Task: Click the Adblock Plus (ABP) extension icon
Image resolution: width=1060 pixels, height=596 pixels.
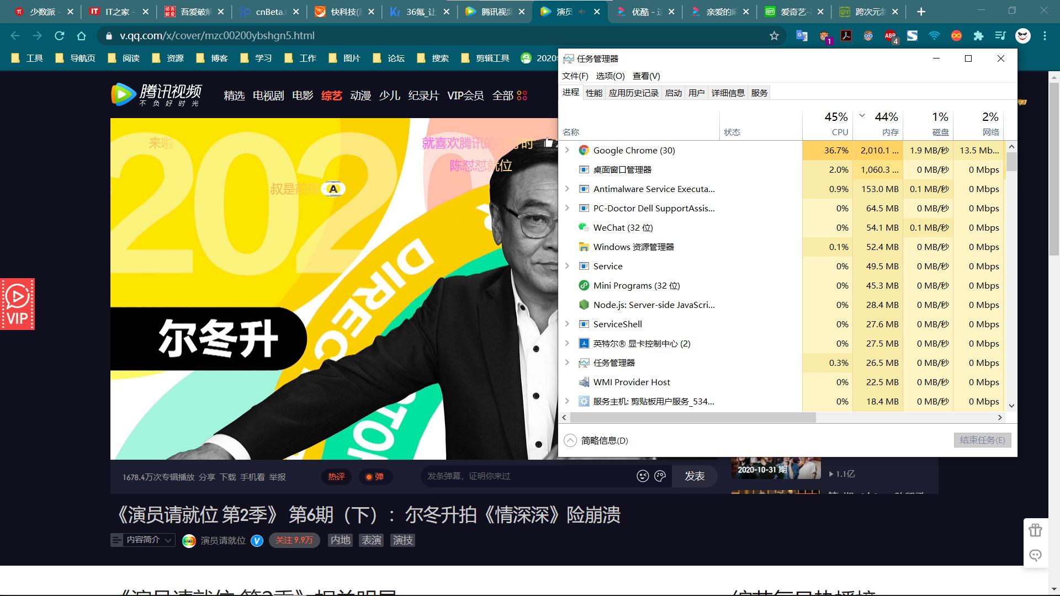Action: pos(890,35)
